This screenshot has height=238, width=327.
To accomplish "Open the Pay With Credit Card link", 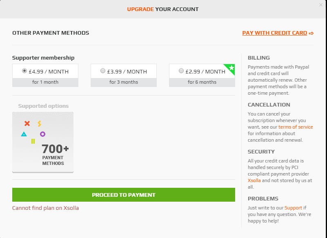I will click(x=275, y=33).
